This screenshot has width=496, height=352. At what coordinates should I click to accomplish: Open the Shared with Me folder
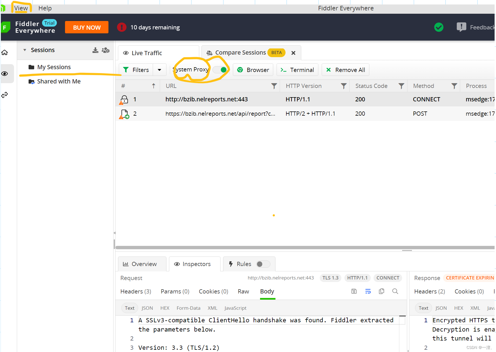55,81
